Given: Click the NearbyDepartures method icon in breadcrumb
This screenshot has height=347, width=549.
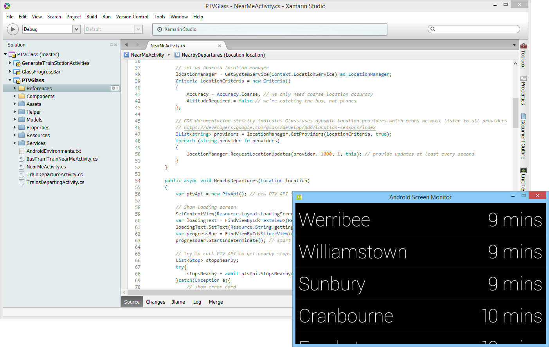Looking at the screenshot, I should [177, 55].
